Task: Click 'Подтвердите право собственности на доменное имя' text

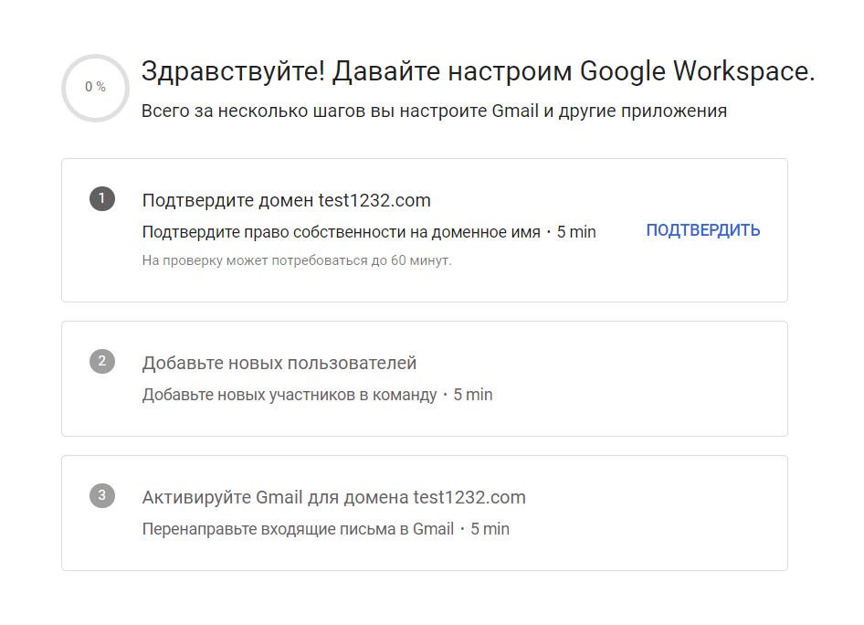Action: tap(341, 232)
